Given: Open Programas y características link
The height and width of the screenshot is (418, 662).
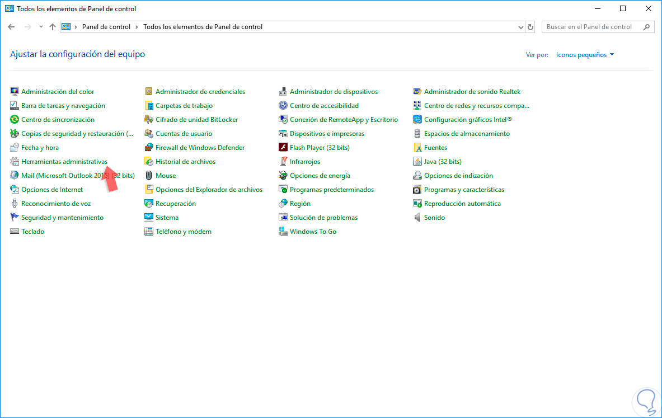Looking at the screenshot, I should pyautogui.click(x=464, y=190).
